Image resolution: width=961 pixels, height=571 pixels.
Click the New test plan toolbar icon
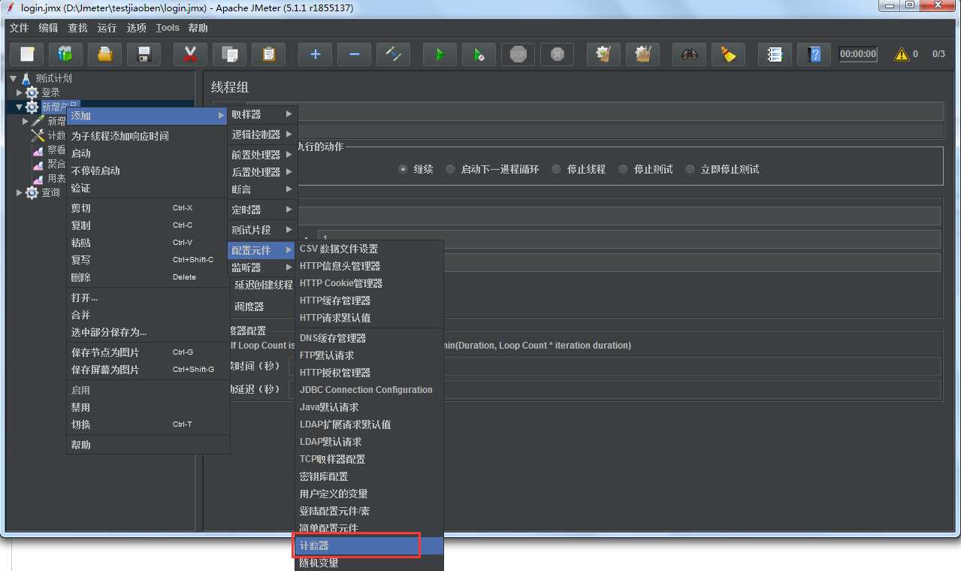tap(27, 54)
